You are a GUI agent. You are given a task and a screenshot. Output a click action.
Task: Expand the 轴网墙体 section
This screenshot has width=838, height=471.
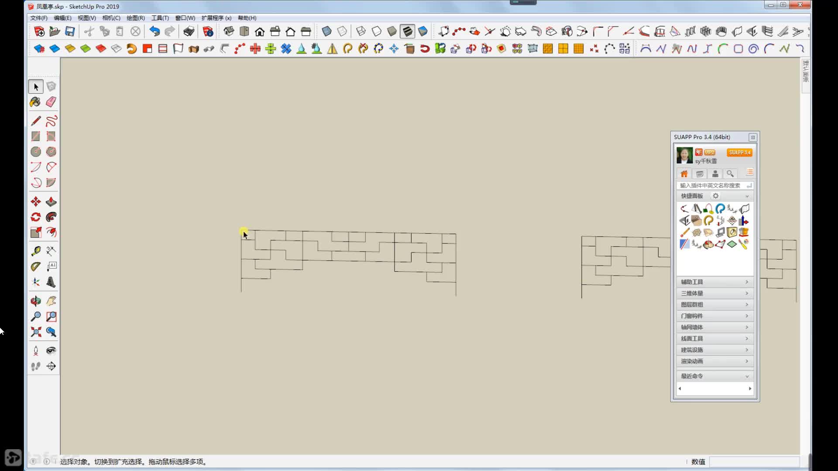pos(714,328)
